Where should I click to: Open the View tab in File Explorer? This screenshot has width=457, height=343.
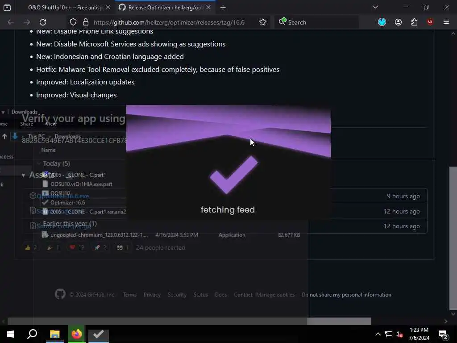51,124
